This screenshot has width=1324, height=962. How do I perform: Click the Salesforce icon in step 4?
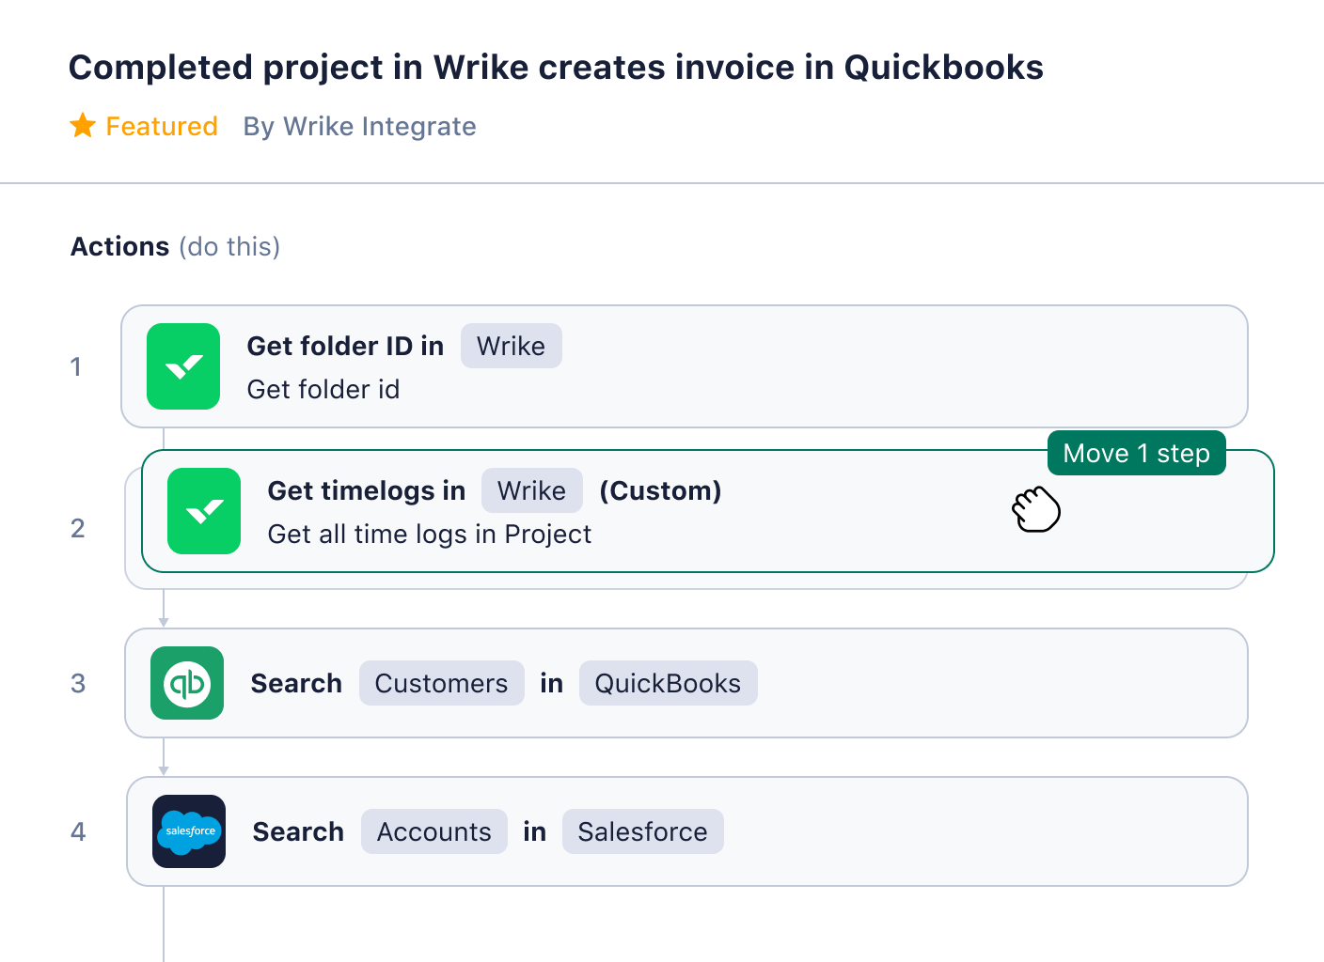[189, 831]
